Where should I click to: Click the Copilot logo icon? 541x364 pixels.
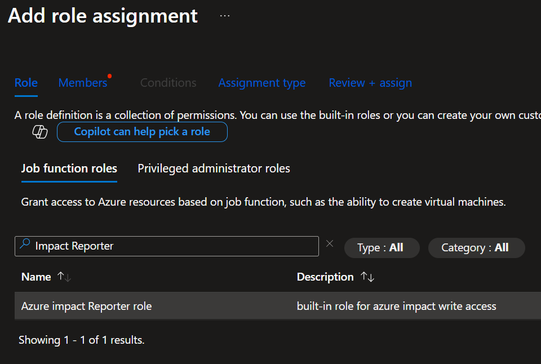point(40,132)
